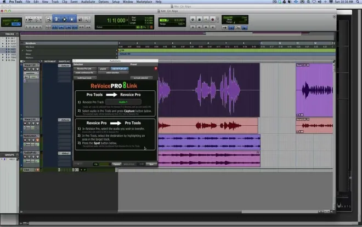The image size is (362, 227).
Task: Select the Trim tool
Action: coord(56,19)
